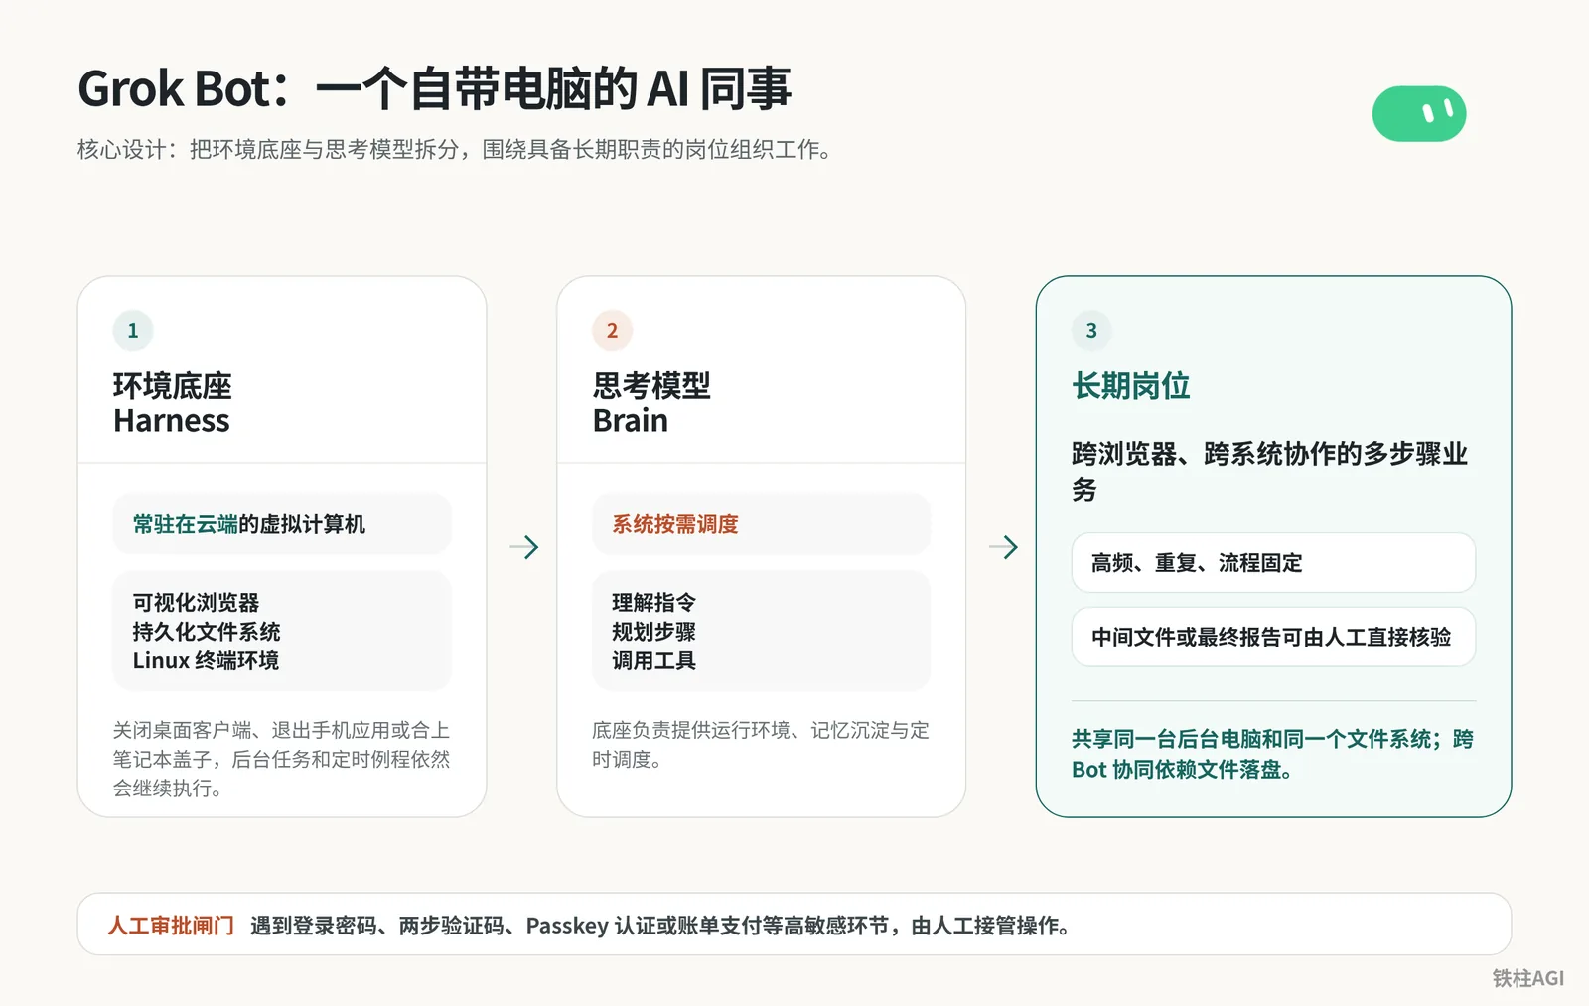Viewport: 1589px width, 1006px height.
Task: Select the subtitle starting with "核心设计"
Action: pyautogui.click(x=458, y=150)
